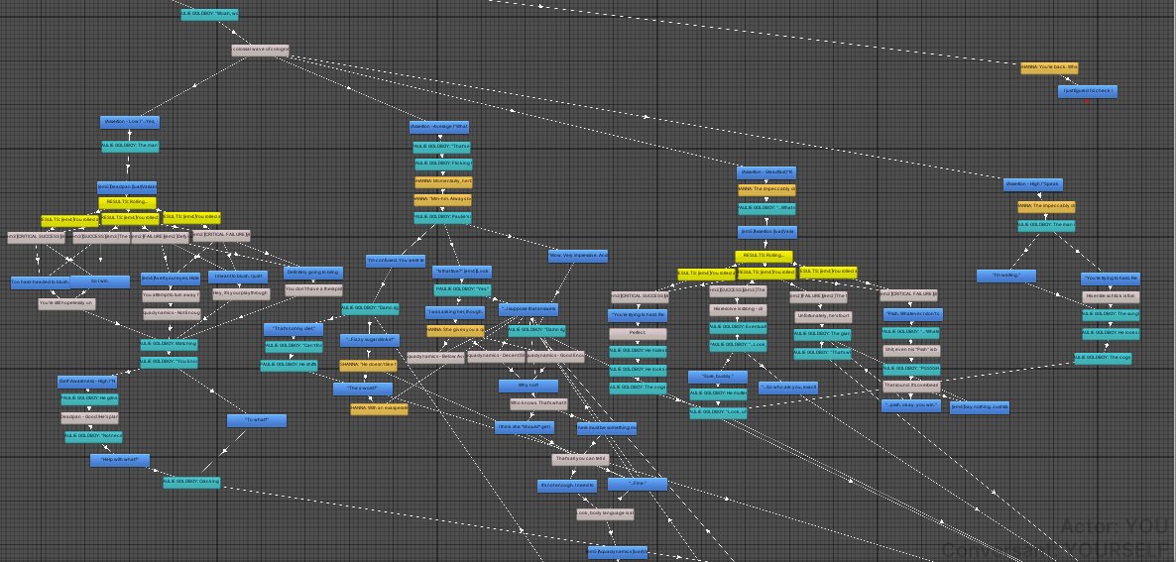The height and width of the screenshot is (562, 1176).
Task: Select the 'I'm waiting.' node
Action: (x=1006, y=277)
